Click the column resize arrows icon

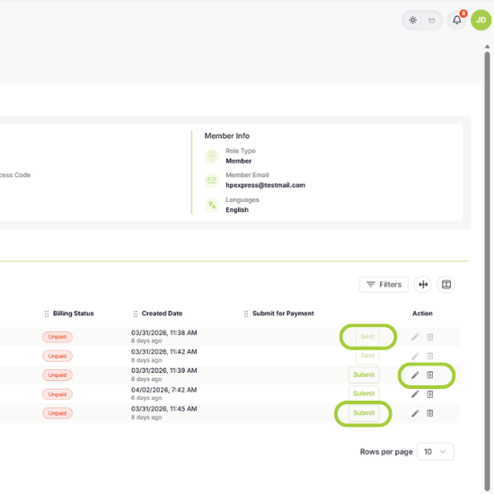[423, 285]
